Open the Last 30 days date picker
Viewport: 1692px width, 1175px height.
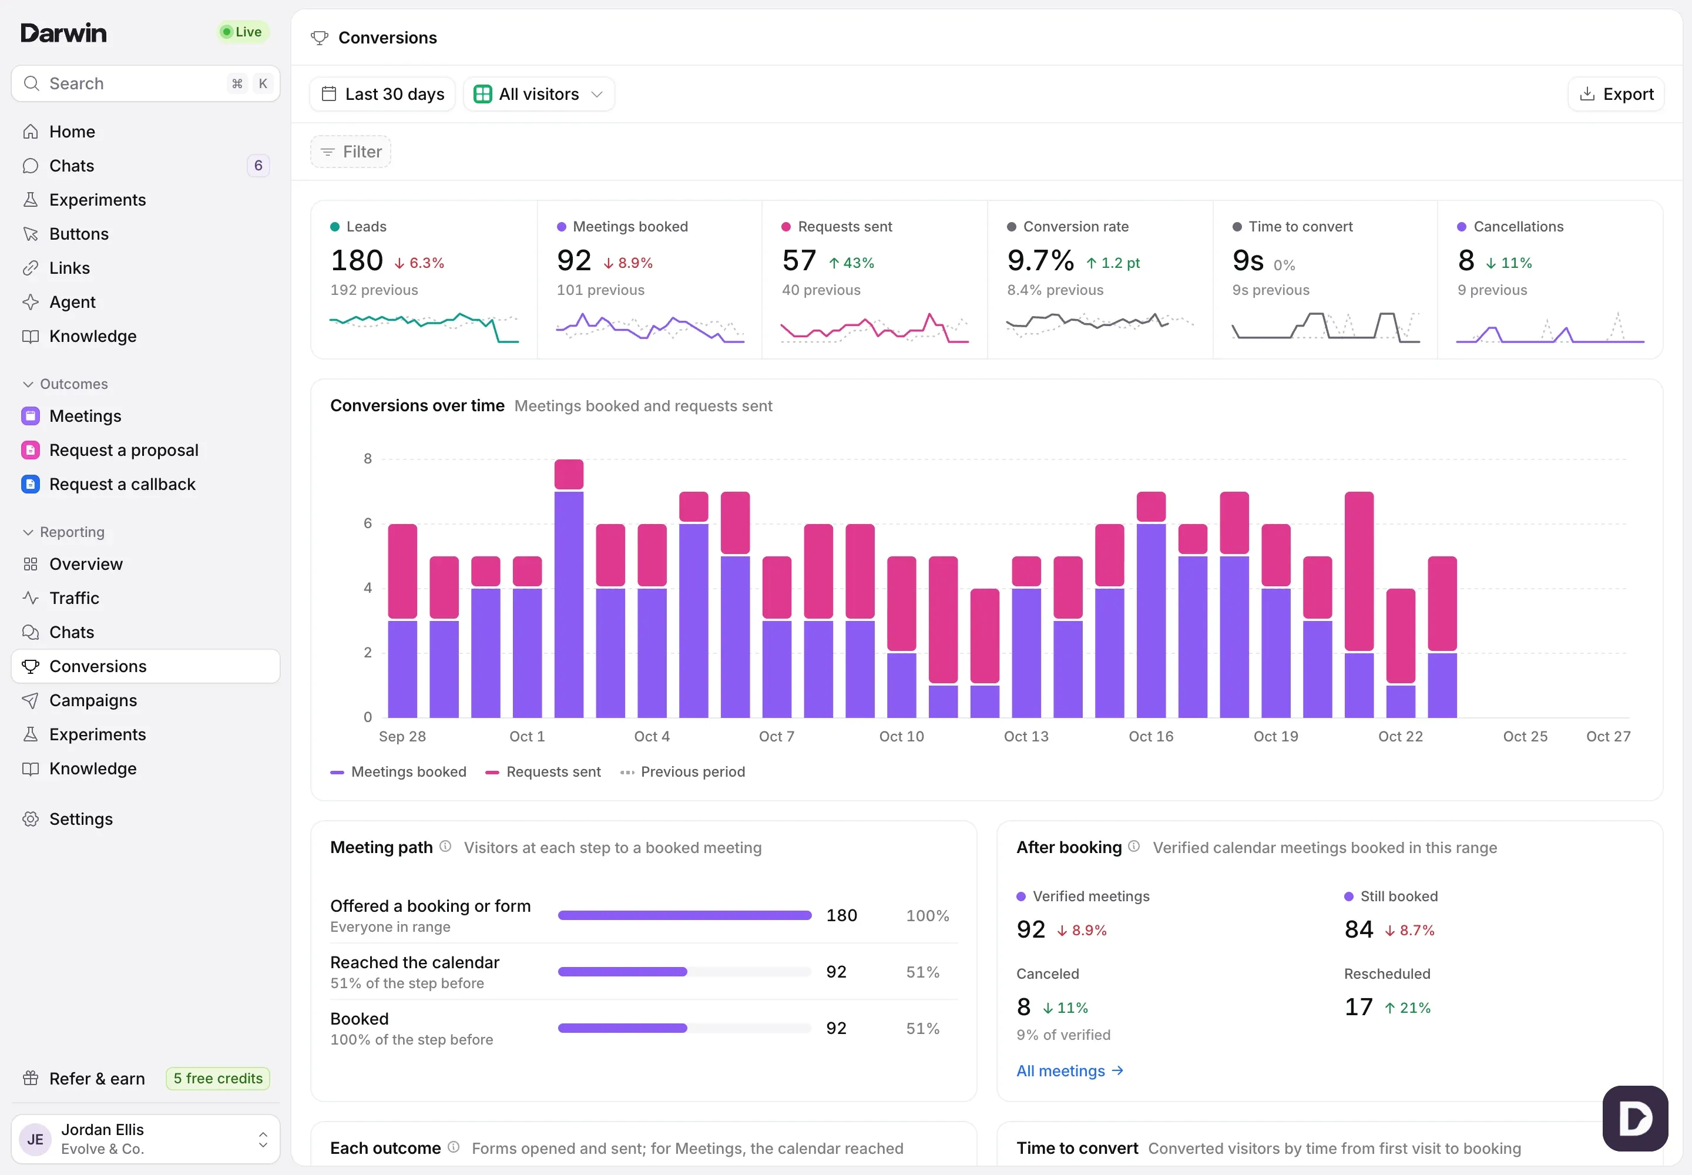click(383, 94)
